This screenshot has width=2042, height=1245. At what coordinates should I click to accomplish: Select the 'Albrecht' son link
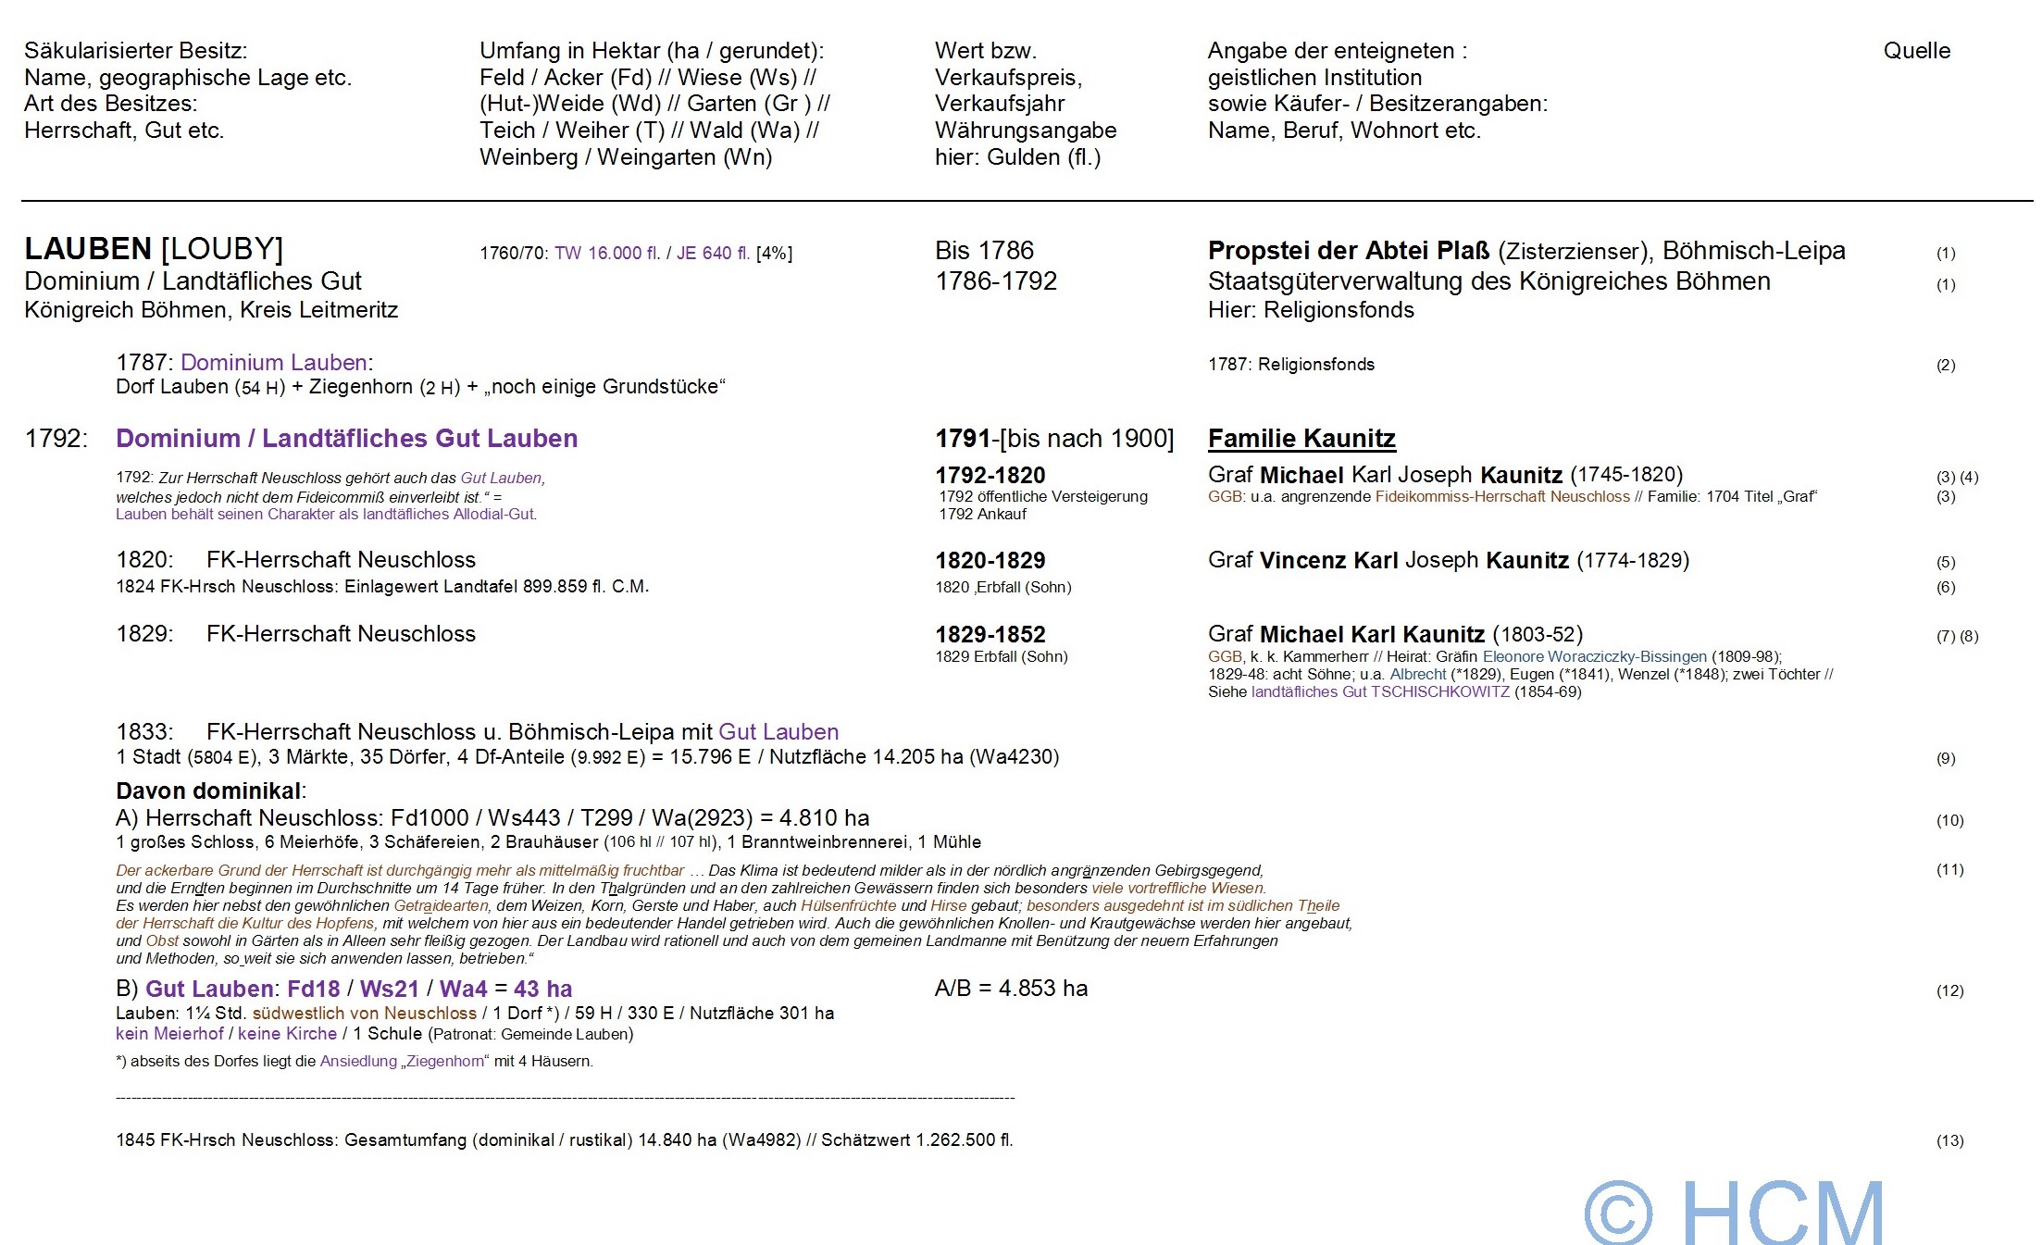click(x=1417, y=675)
